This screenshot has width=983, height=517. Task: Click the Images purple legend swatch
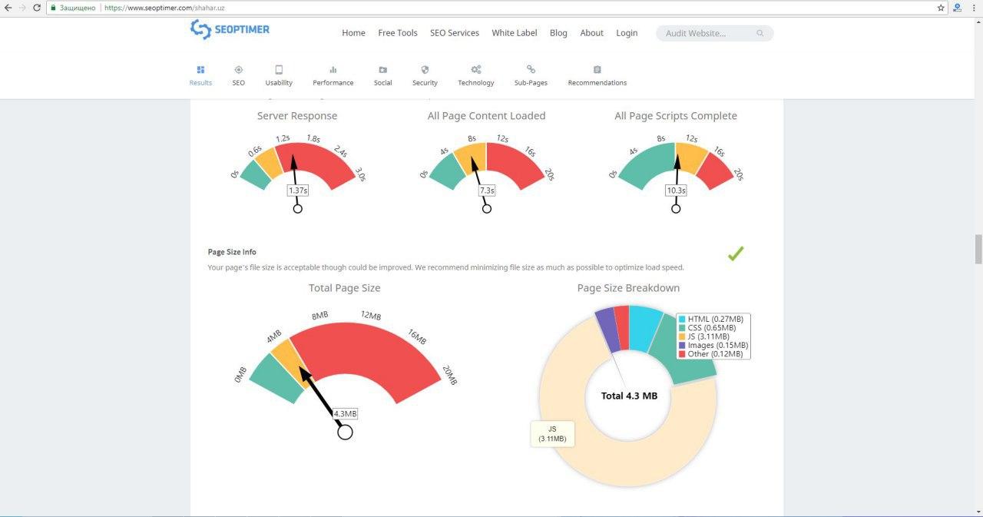click(682, 346)
